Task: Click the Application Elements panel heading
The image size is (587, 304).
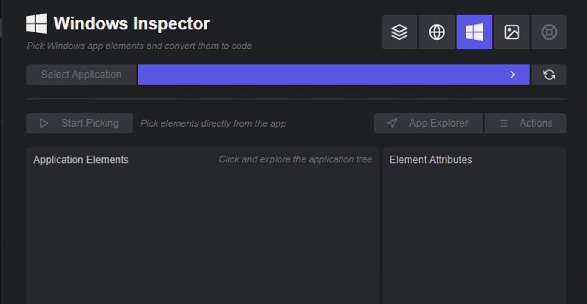Action: 81,160
